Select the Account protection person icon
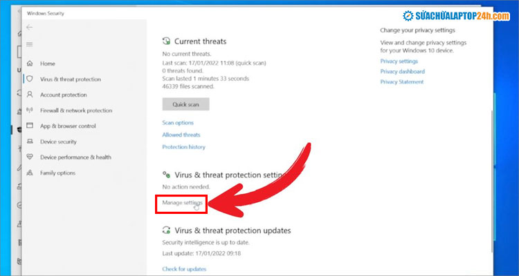The height and width of the screenshot is (276, 519). [29, 95]
